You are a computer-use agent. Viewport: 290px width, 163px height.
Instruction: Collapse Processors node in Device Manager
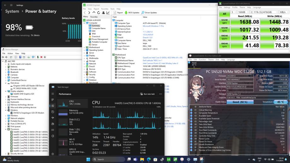[x=6, y=129]
